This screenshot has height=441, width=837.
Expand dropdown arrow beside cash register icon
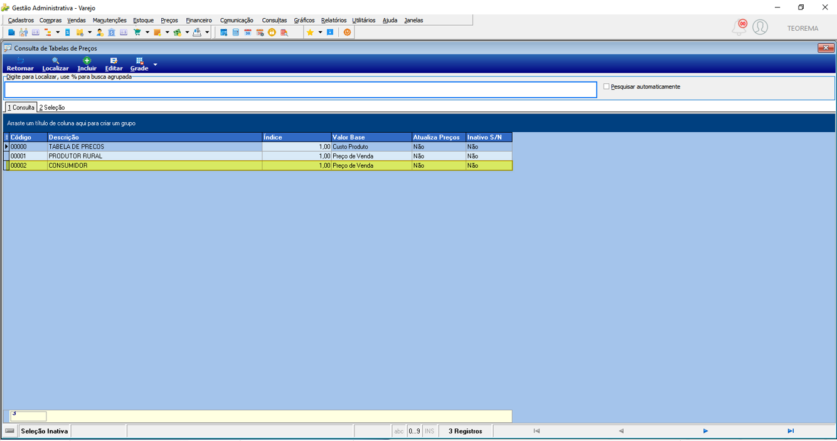207,32
